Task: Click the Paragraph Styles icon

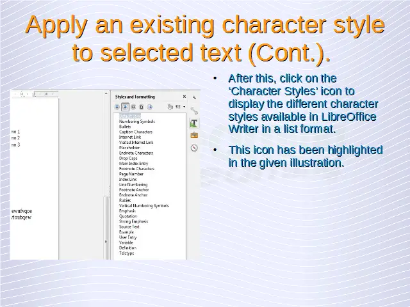Action: 118,107
